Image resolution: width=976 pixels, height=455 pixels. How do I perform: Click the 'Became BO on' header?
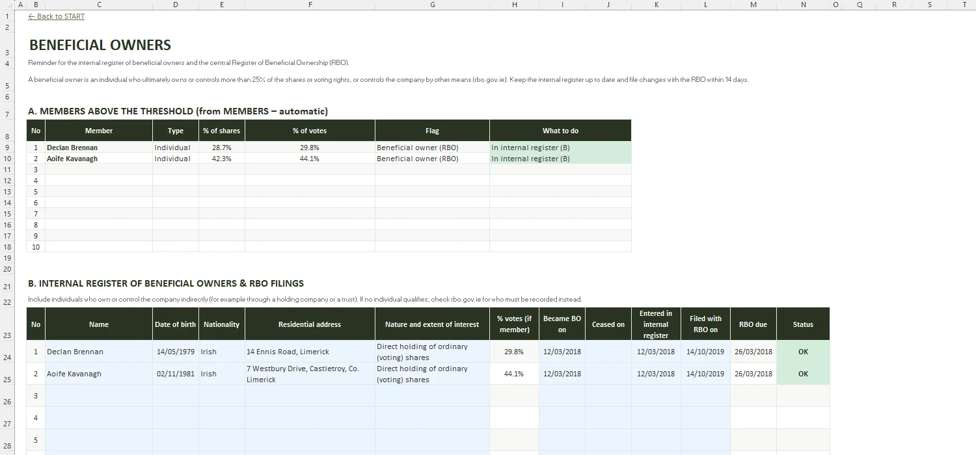click(562, 324)
